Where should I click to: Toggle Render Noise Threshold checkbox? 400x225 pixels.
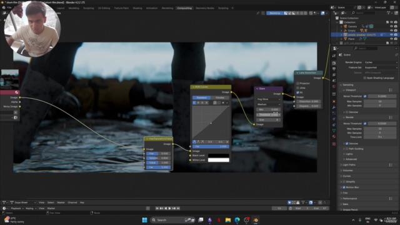(x=365, y=124)
